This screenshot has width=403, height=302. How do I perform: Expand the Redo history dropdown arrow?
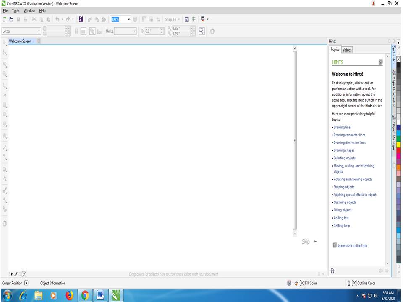tap(73, 19)
